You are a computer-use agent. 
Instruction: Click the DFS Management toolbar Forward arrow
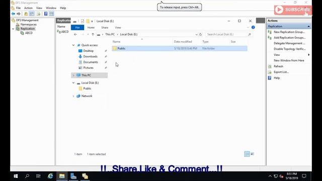[19, 14]
